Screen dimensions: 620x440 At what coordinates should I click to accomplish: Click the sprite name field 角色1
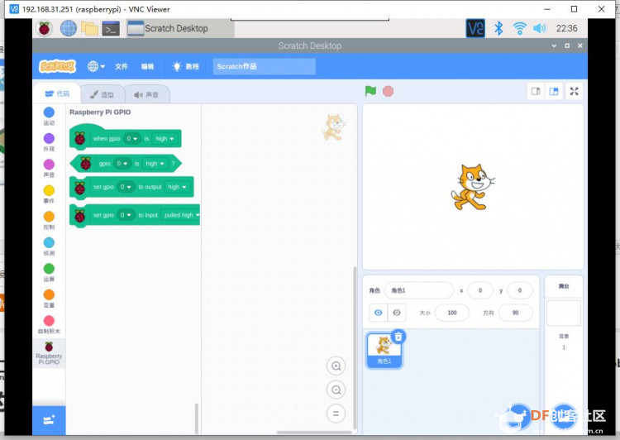coord(419,290)
